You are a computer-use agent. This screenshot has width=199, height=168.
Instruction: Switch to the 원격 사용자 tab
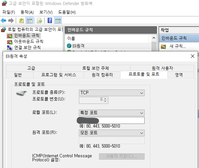162,68
